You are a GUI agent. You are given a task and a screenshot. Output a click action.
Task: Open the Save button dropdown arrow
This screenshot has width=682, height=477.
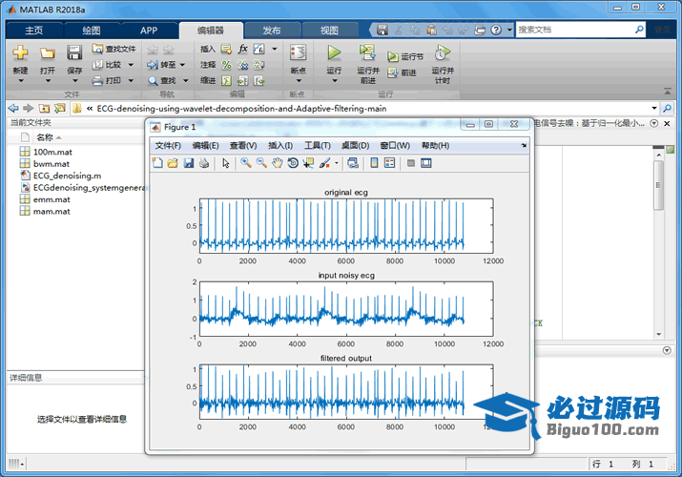(x=74, y=81)
